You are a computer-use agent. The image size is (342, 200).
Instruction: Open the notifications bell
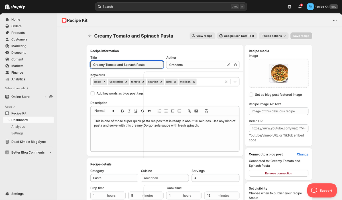click(x=300, y=7)
